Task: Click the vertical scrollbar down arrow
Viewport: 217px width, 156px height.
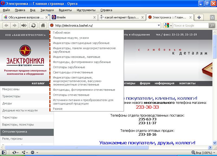Action: click(215, 143)
